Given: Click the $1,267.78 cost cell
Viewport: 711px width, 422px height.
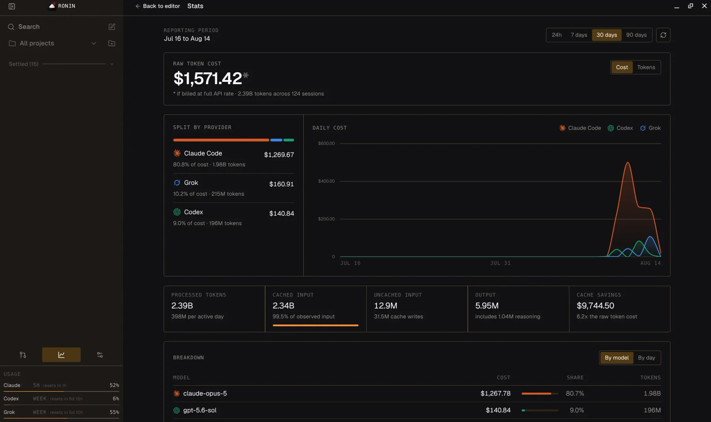Looking at the screenshot, I should click(x=495, y=394).
